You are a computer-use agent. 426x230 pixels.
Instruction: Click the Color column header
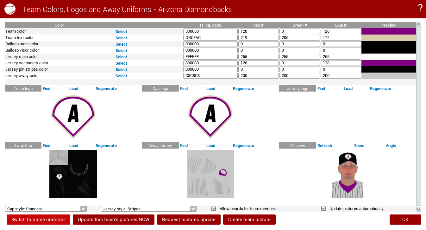pyautogui.click(x=60, y=25)
